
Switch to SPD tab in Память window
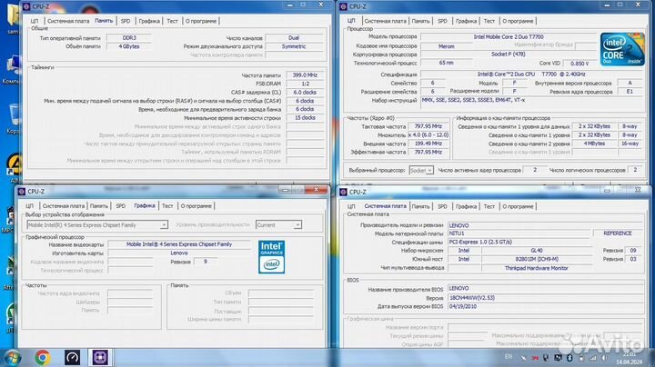[x=126, y=21]
